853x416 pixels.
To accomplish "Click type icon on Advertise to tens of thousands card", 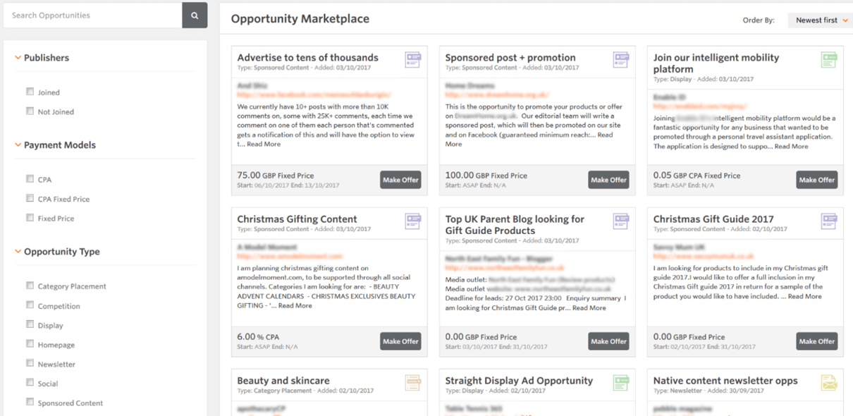I will point(412,60).
